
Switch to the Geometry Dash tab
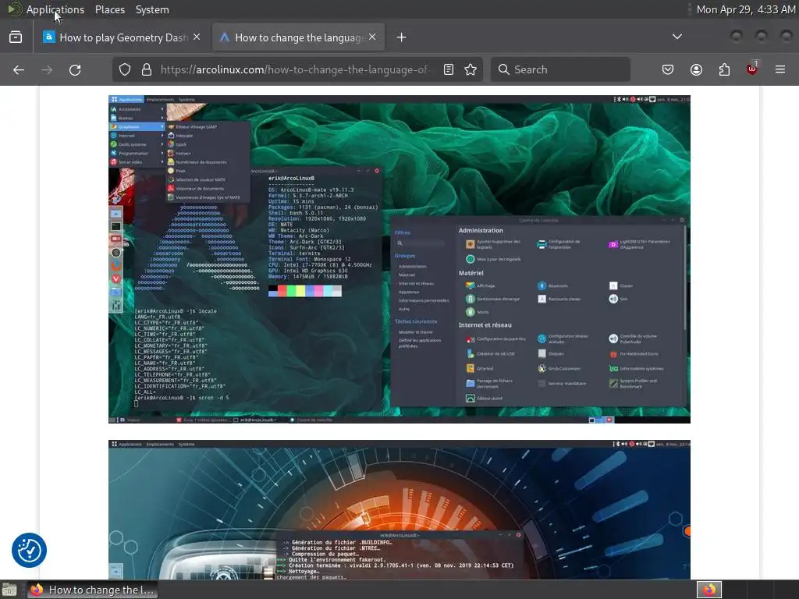(x=123, y=37)
